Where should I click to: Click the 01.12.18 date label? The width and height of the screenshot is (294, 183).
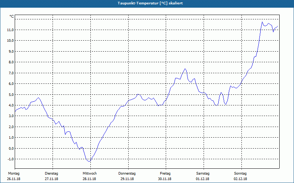pyautogui.click(x=202, y=179)
